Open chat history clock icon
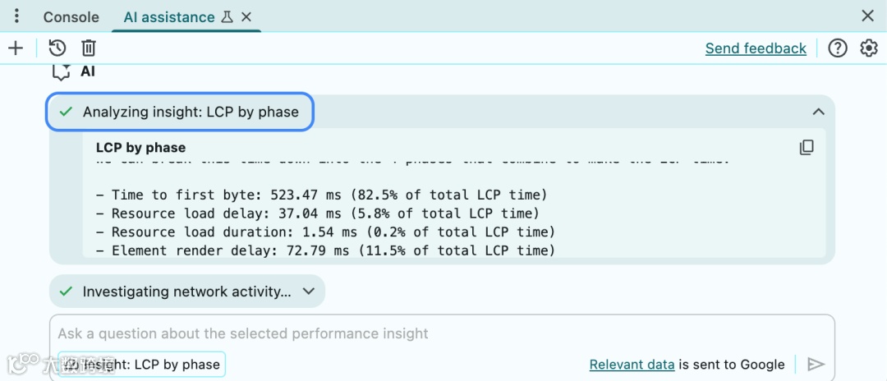The image size is (887, 381). pyautogui.click(x=57, y=48)
